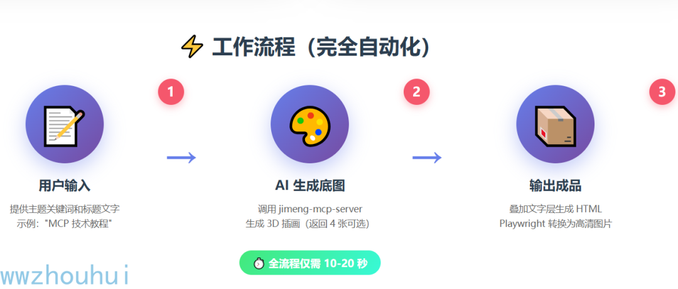Click the cardboard package box icon
This screenshot has width=678, height=289.
click(x=555, y=125)
